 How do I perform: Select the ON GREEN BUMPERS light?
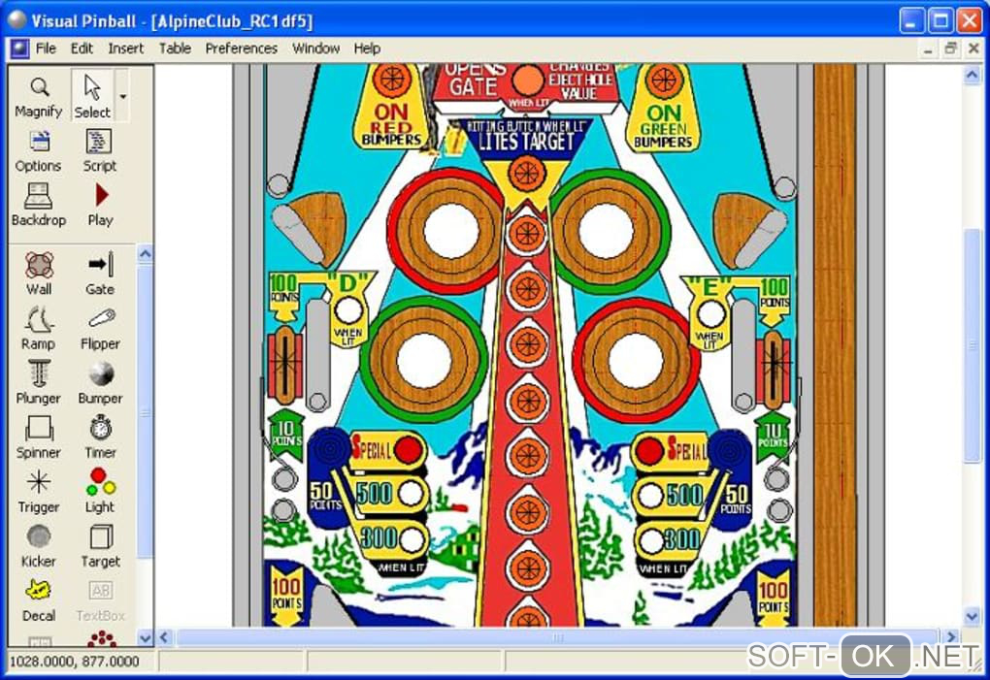click(663, 81)
